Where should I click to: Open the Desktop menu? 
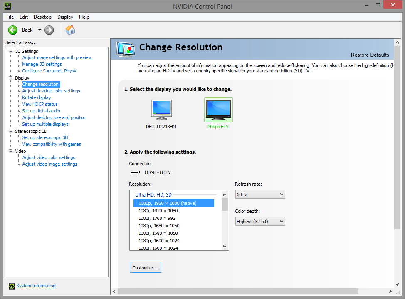click(x=42, y=17)
